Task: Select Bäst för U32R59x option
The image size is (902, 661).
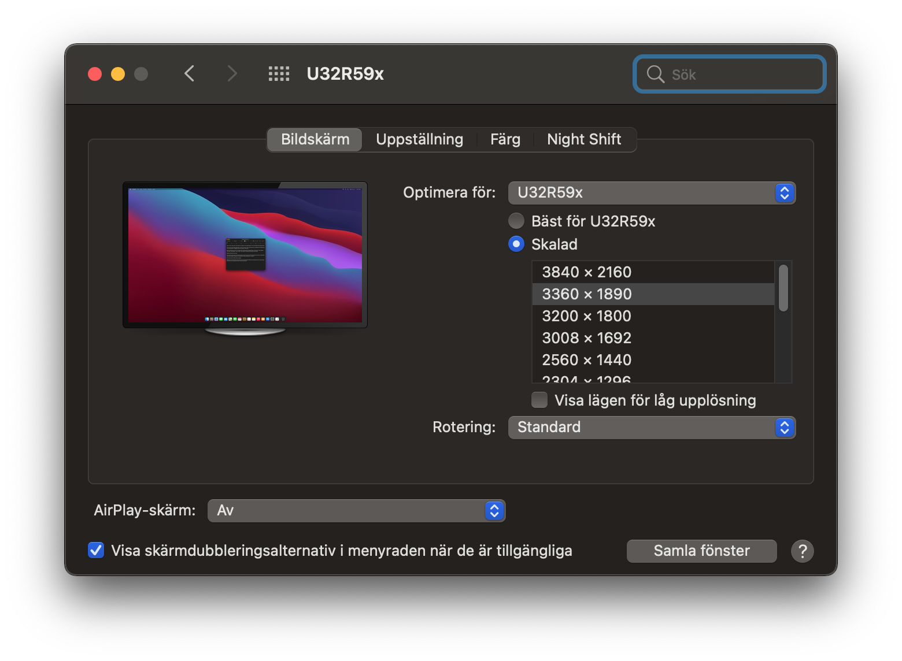Action: pos(515,221)
